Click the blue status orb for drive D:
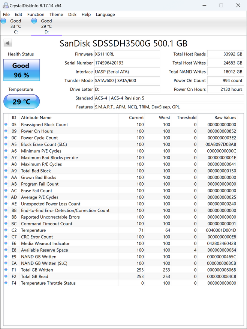 click(x=34, y=21)
